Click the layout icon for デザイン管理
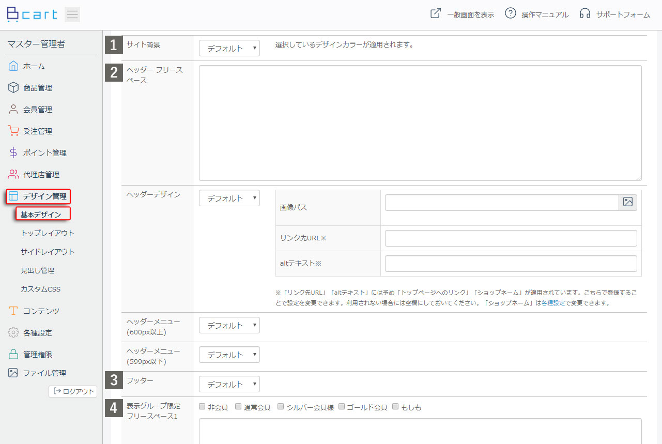This screenshot has width=662, height=444. (x=13, y=196)
